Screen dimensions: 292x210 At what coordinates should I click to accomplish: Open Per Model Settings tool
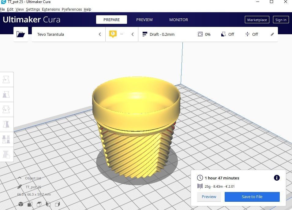[x=6, y=139]
